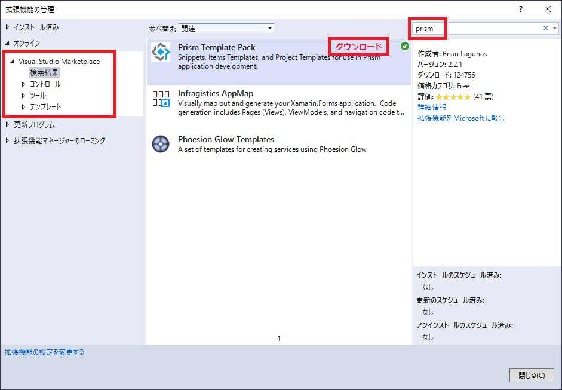
Task: Select 検索結果 in the tree
Action: click(x=44, y=73)
